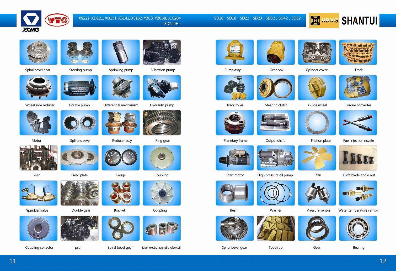Open the Steering pump thumbnail
Image resolution: width=396 pixels, height=271 pixels.
click(x=79, y=52)
